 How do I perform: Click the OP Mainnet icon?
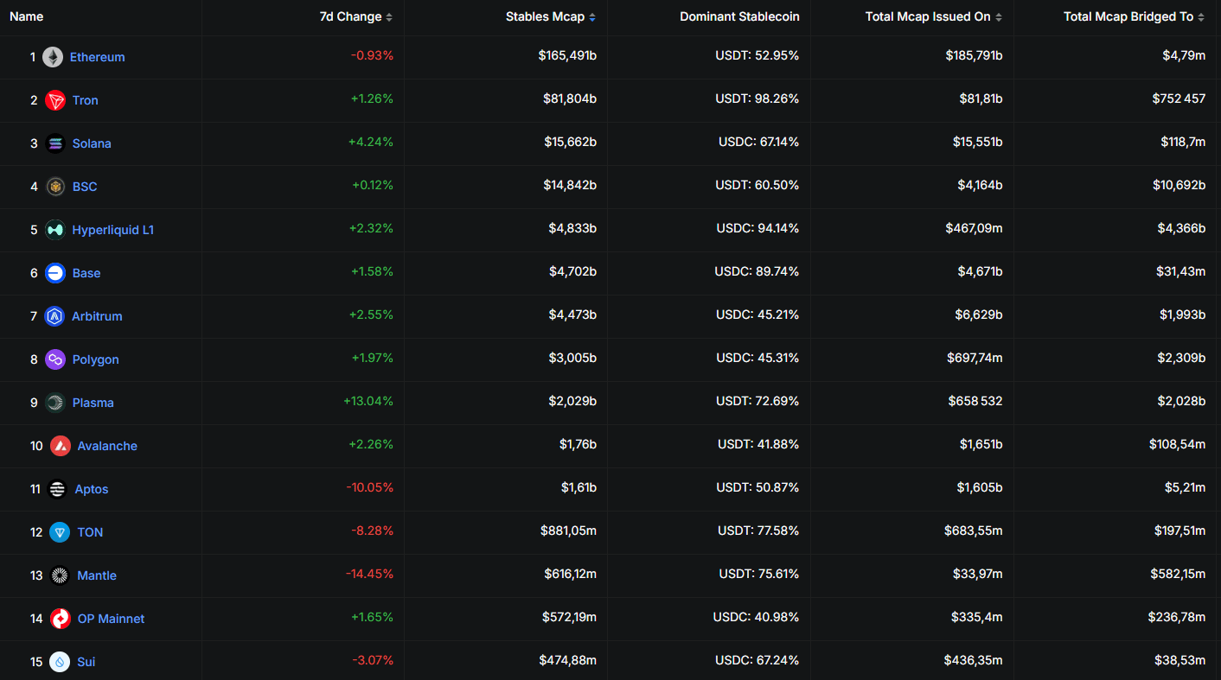coord(61,618)
